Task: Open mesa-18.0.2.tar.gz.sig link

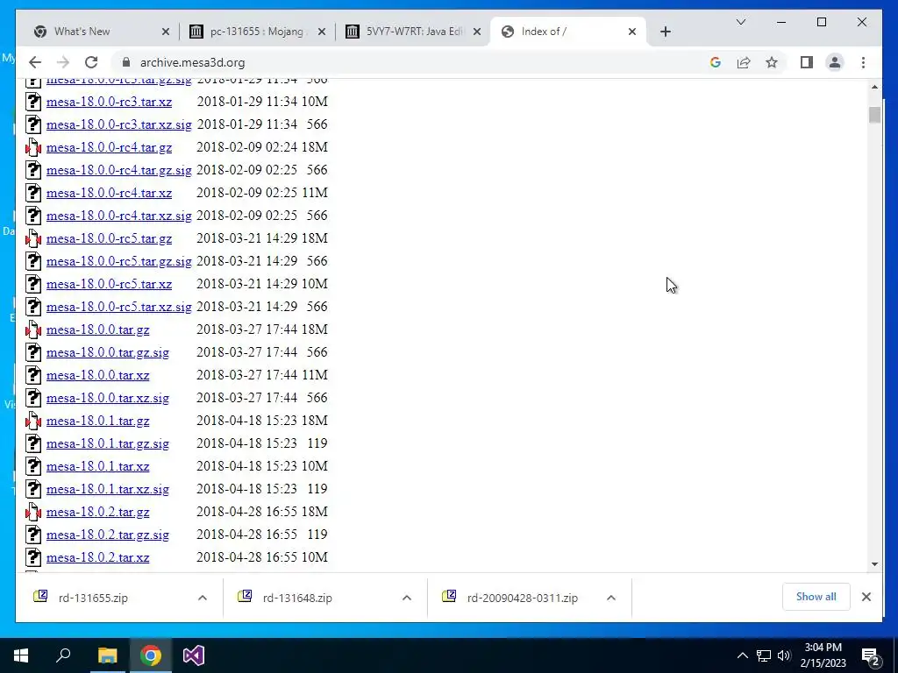Action: [x=107, y=535]
